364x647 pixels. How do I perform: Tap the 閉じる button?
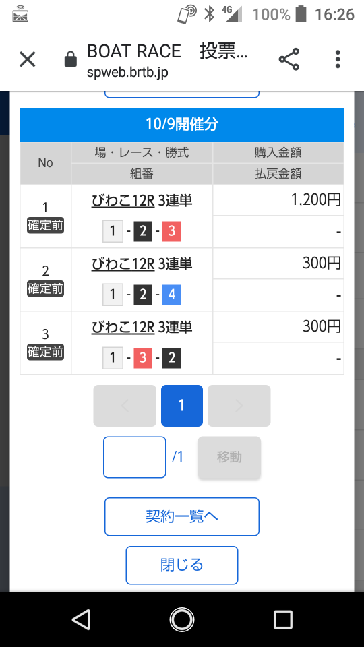181,565
